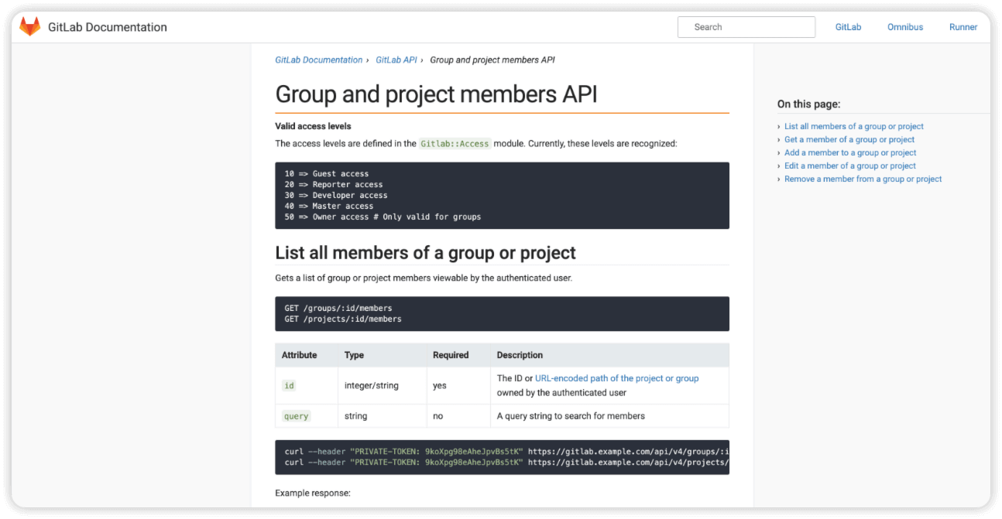Click '20 => Reporter access' code line
The image size is (1002, 519).
334,185
